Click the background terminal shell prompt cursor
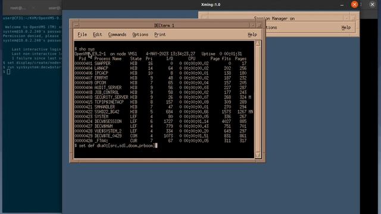Image resolution: width=381 pixels, height=214 pixels. (x=8, y=71)
